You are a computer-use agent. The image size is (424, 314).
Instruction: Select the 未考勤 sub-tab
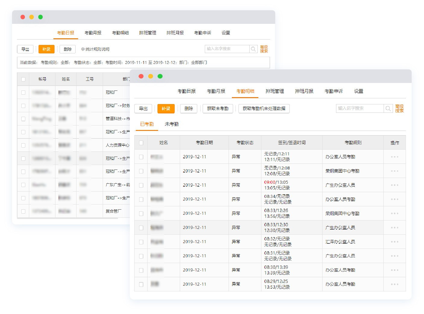[172, 124]
